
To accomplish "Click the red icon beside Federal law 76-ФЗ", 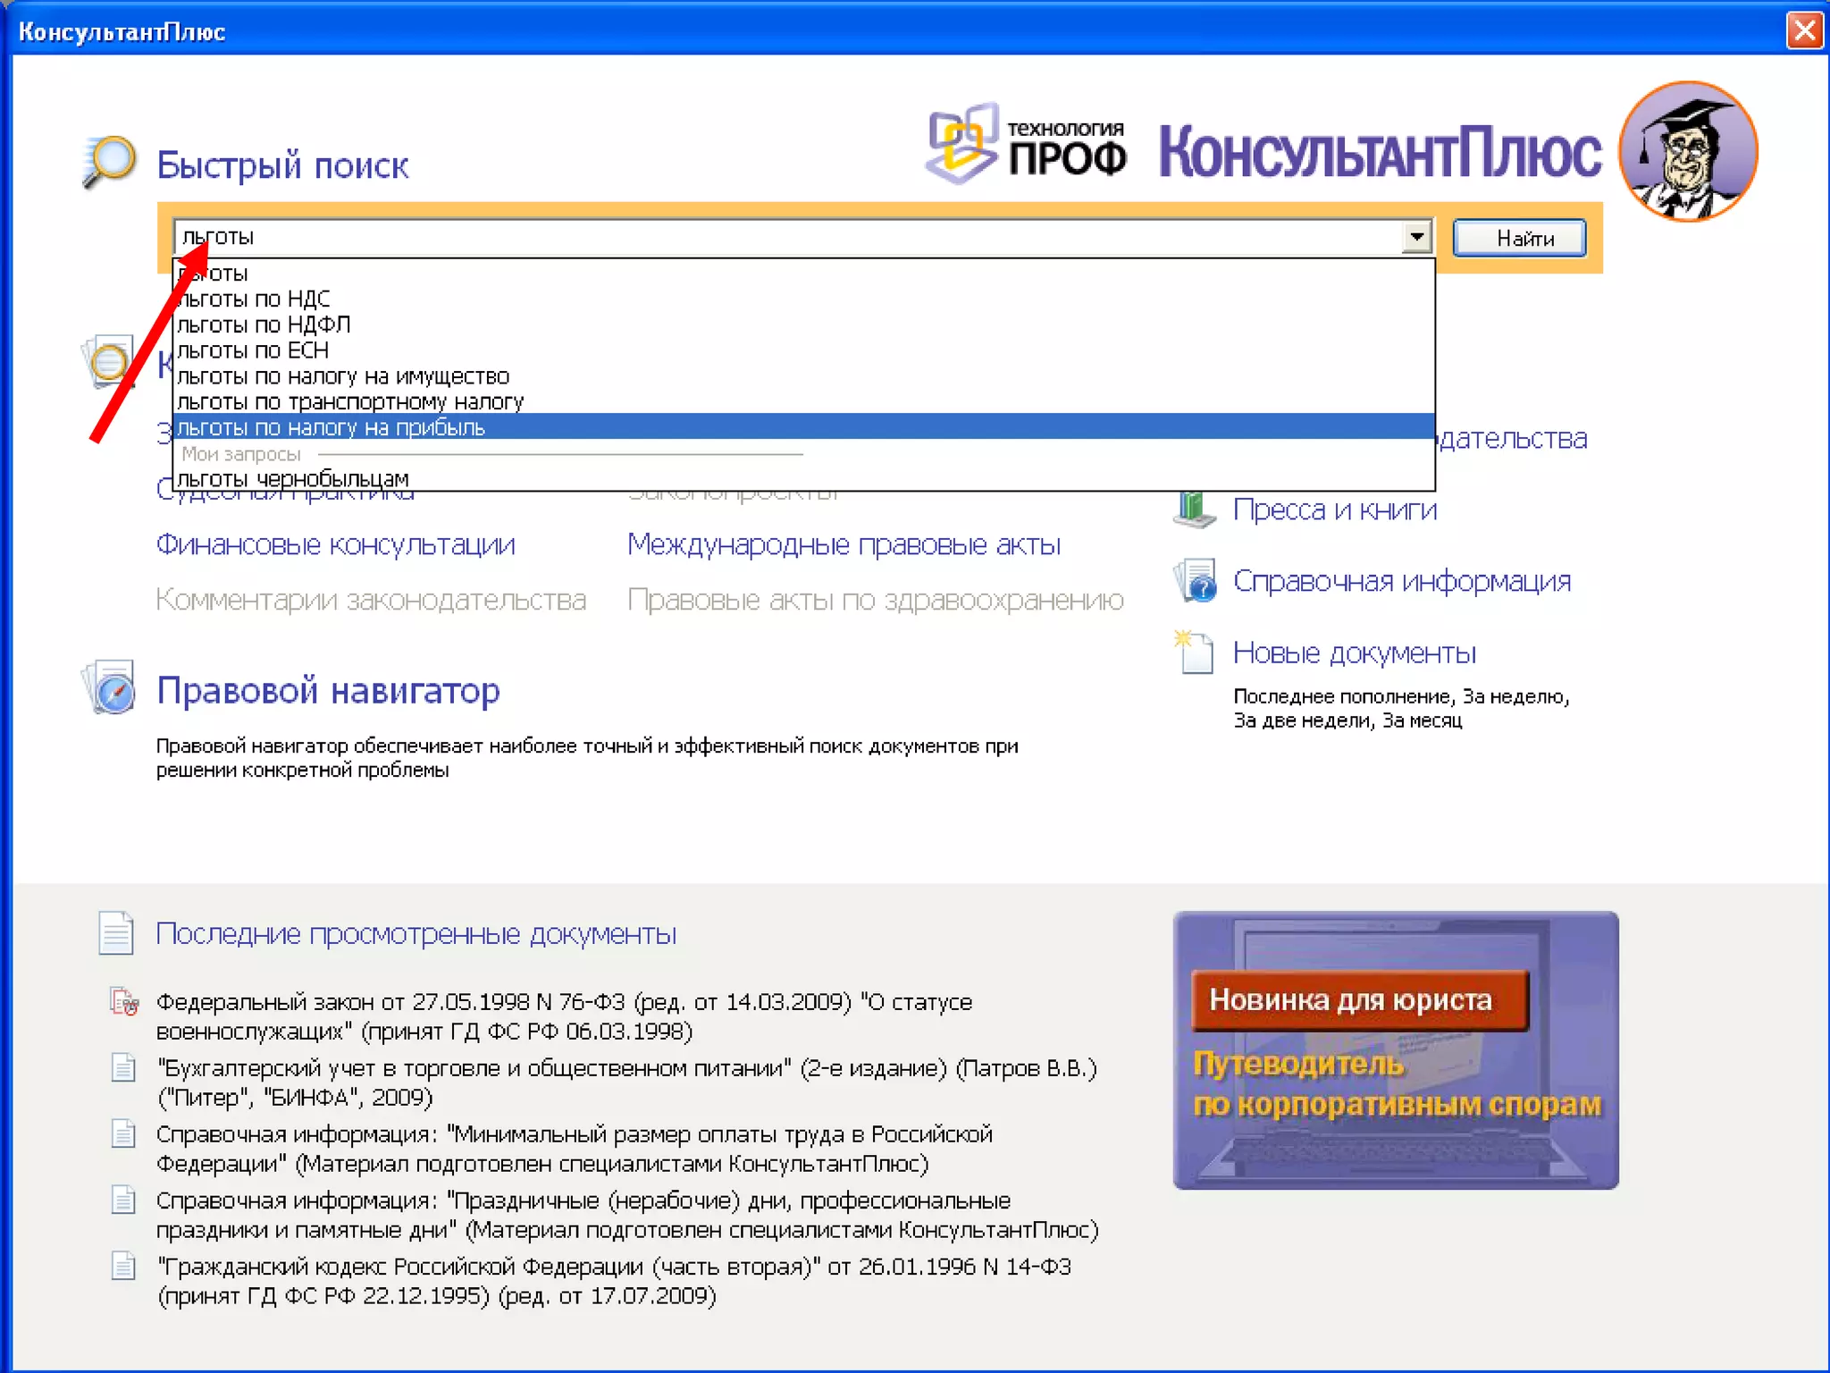I will [x=123, y=1001].
